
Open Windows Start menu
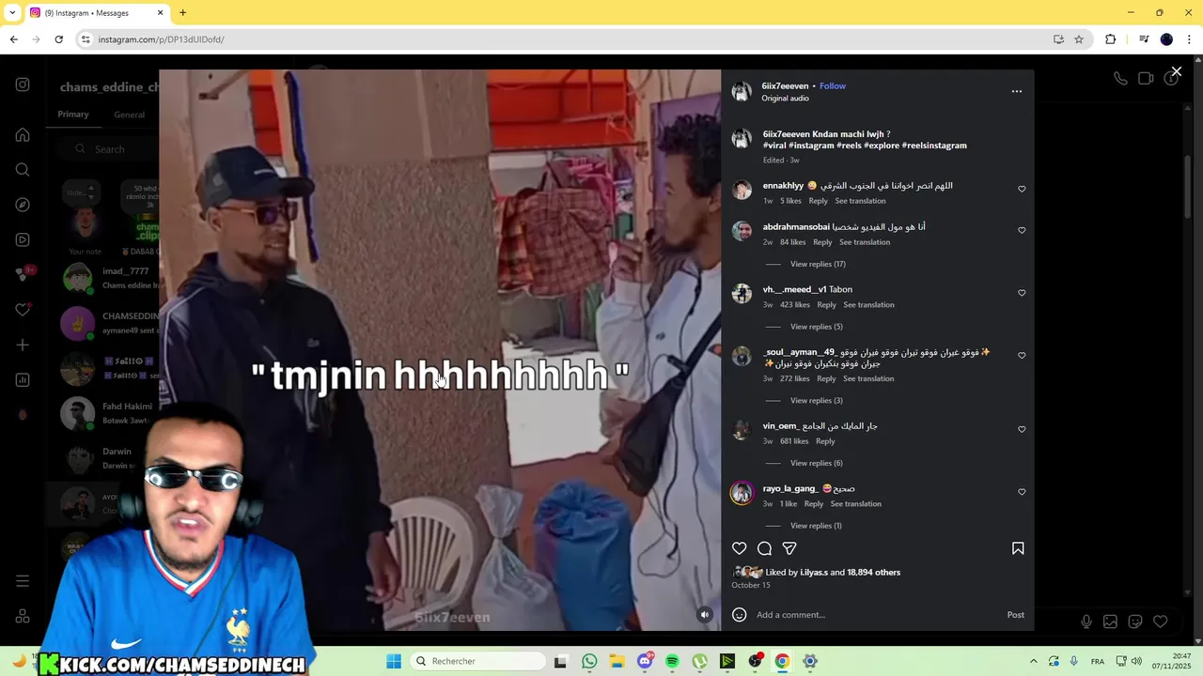[394, 661]
